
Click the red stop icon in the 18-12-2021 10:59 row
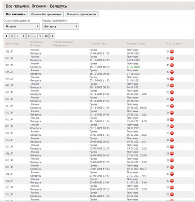(172, 65)
